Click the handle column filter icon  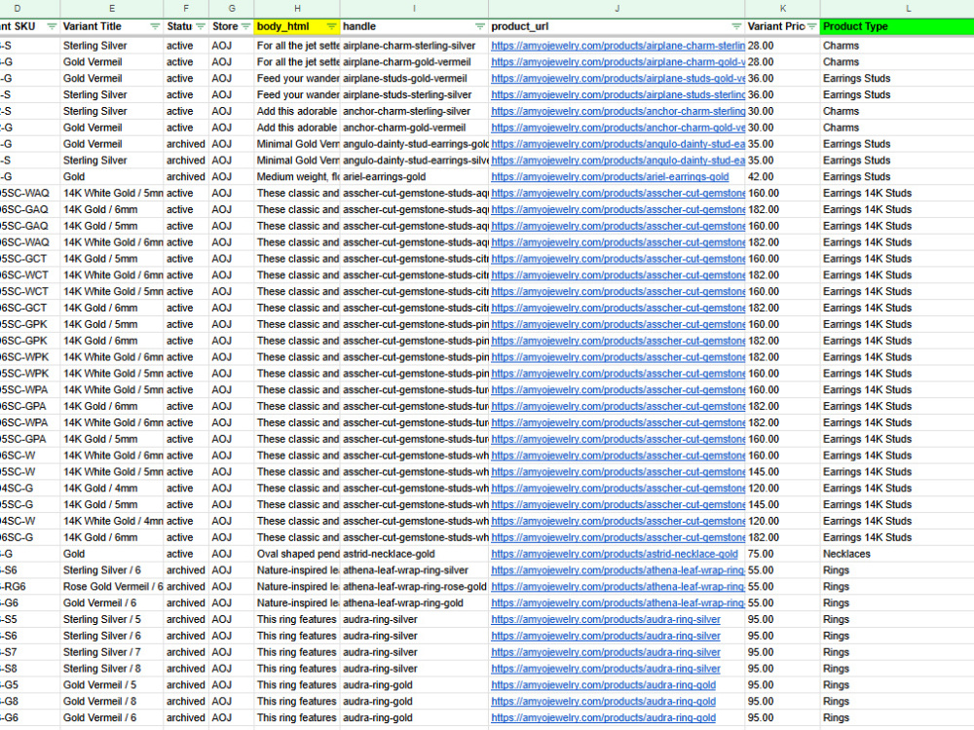478,26
